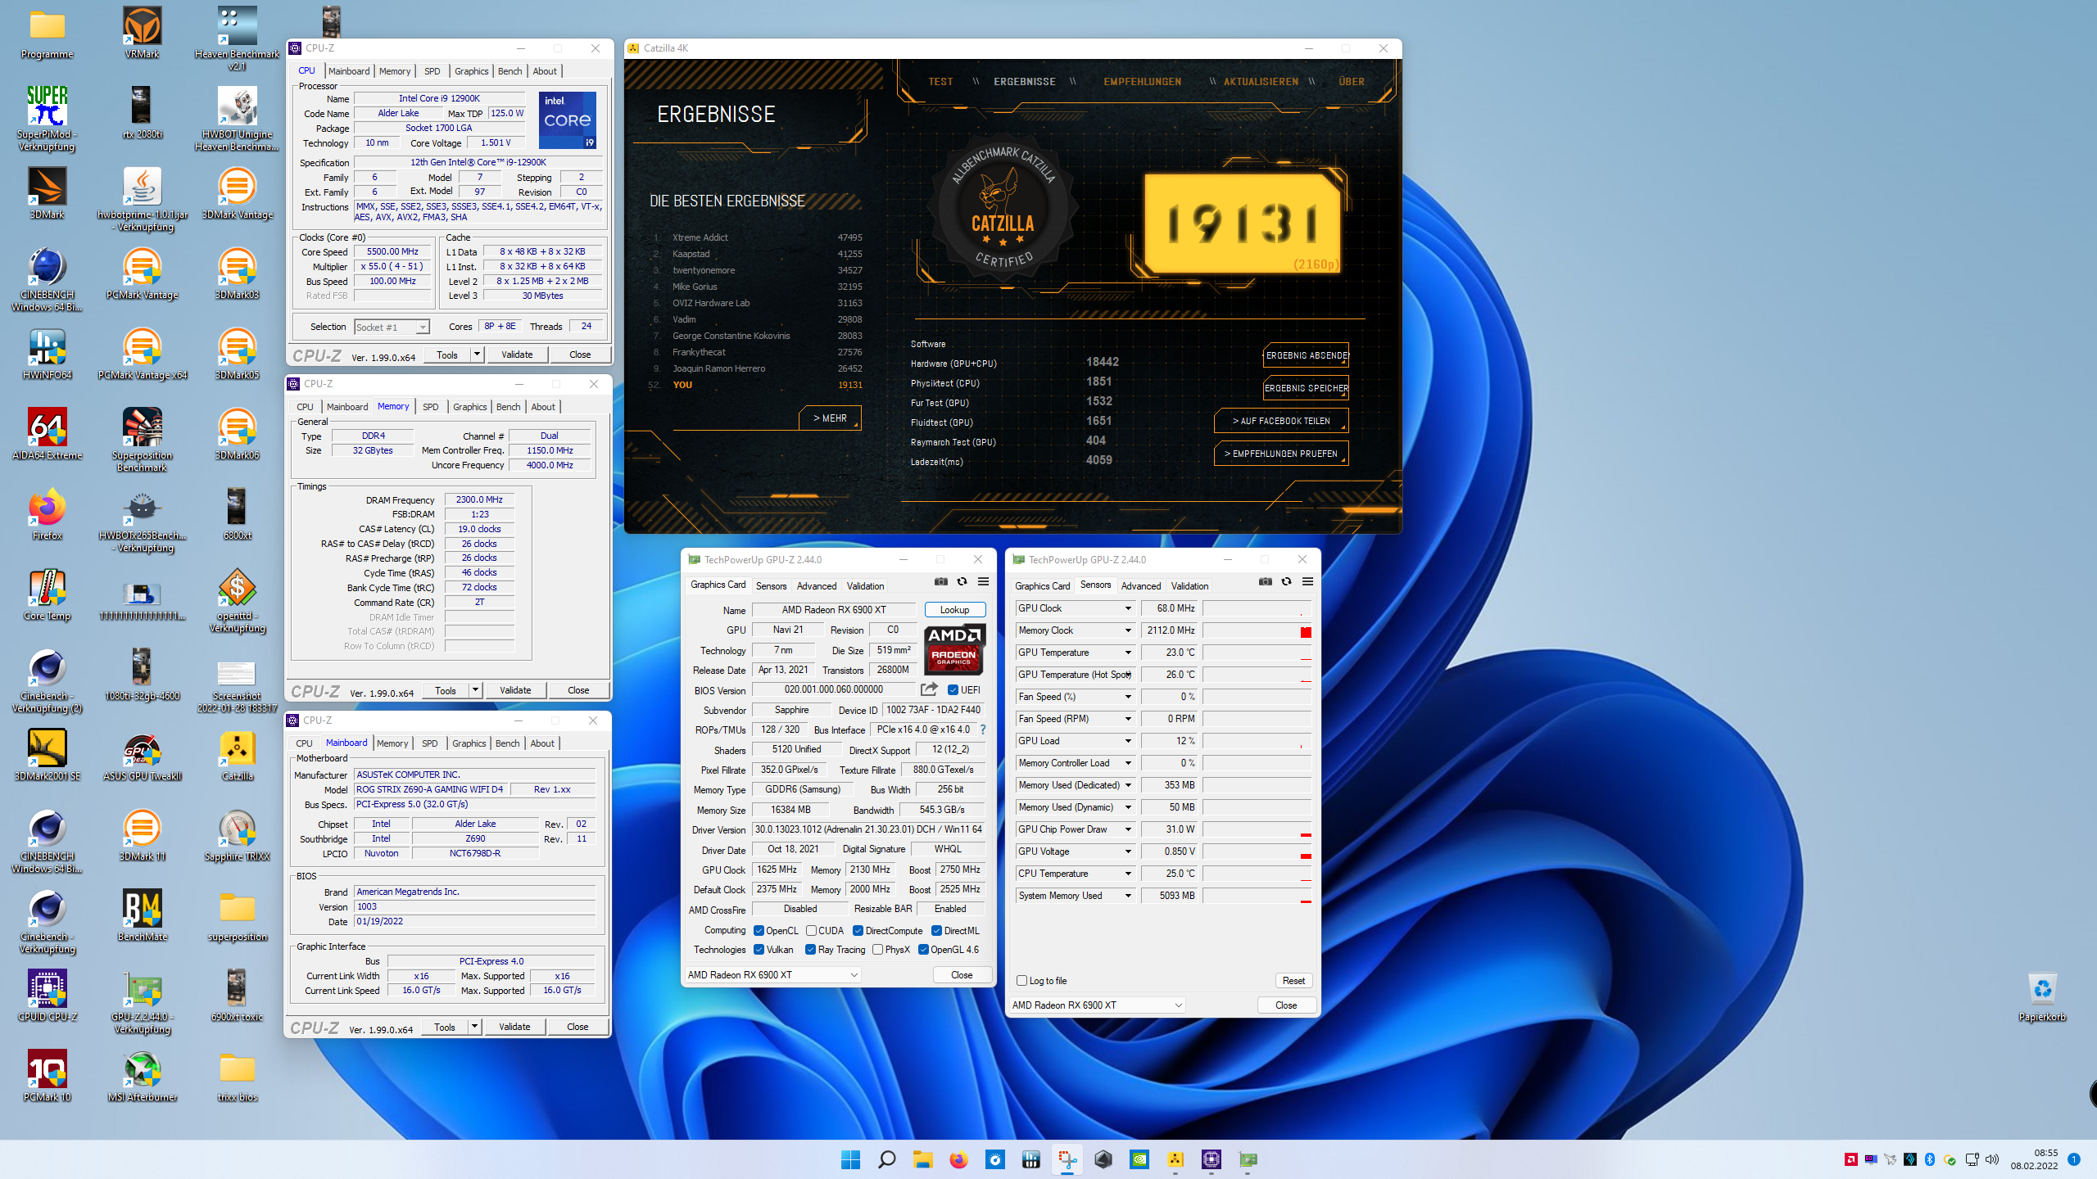Toggle Ray Tracing checkbox in GPU-Z
This screenshot has width=2097, height=1179.
[810, 949]
